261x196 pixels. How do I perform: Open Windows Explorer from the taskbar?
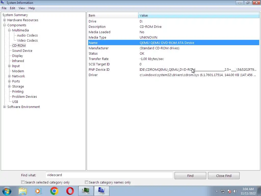point(23,191)
